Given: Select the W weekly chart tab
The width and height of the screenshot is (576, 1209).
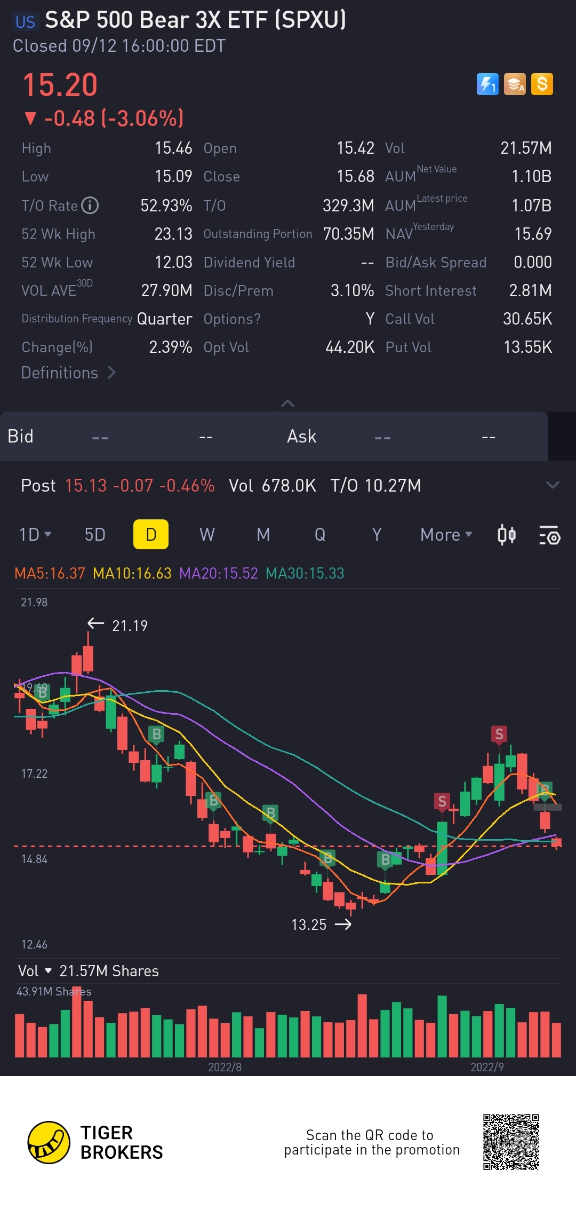Looking at the screenshot, I should tap(207, 534).
